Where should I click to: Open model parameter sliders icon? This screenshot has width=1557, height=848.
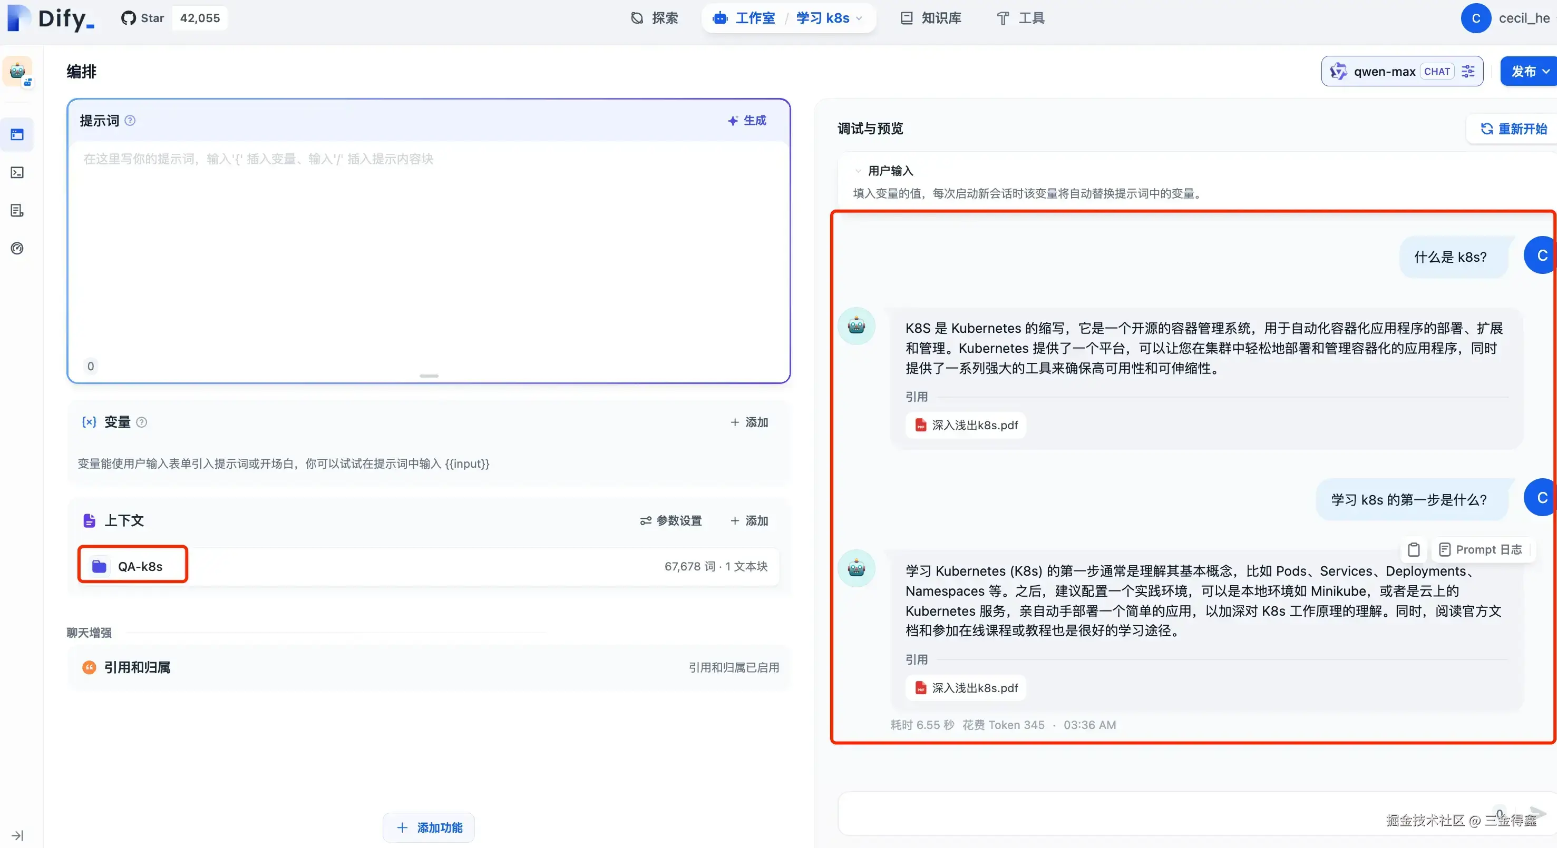pyautogui.click(x=1468, y=71)
